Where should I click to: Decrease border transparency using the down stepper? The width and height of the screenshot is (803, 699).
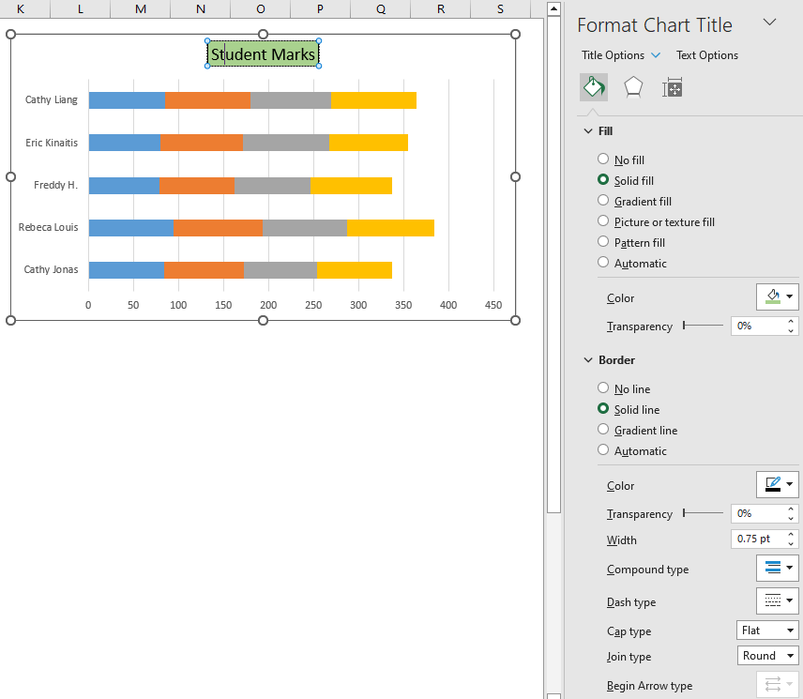click(791, 518)
